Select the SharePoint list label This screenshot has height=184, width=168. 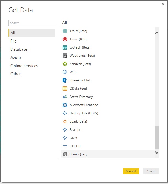(x=80, y=80)
